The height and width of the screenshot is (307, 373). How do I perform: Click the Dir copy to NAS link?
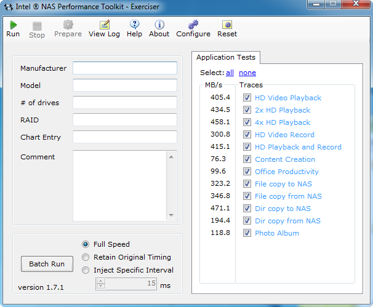pyautogui.click(x=283, y=209)
